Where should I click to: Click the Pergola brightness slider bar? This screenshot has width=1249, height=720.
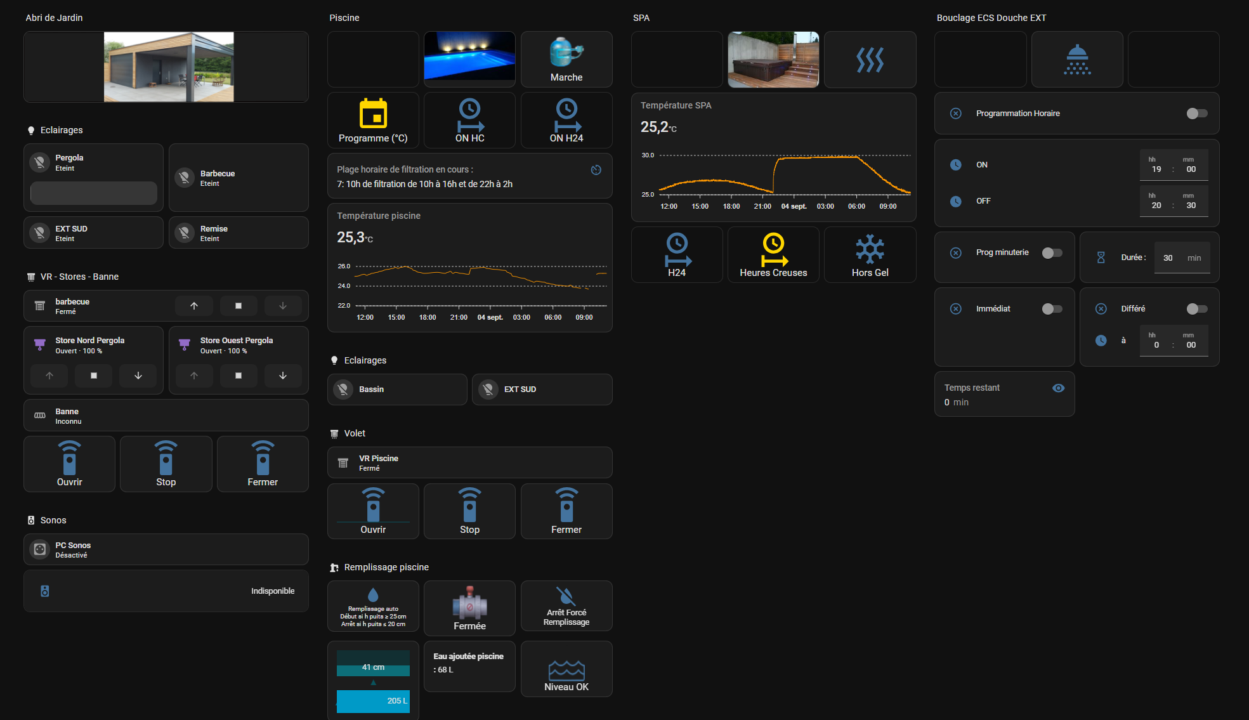(94, 193)
